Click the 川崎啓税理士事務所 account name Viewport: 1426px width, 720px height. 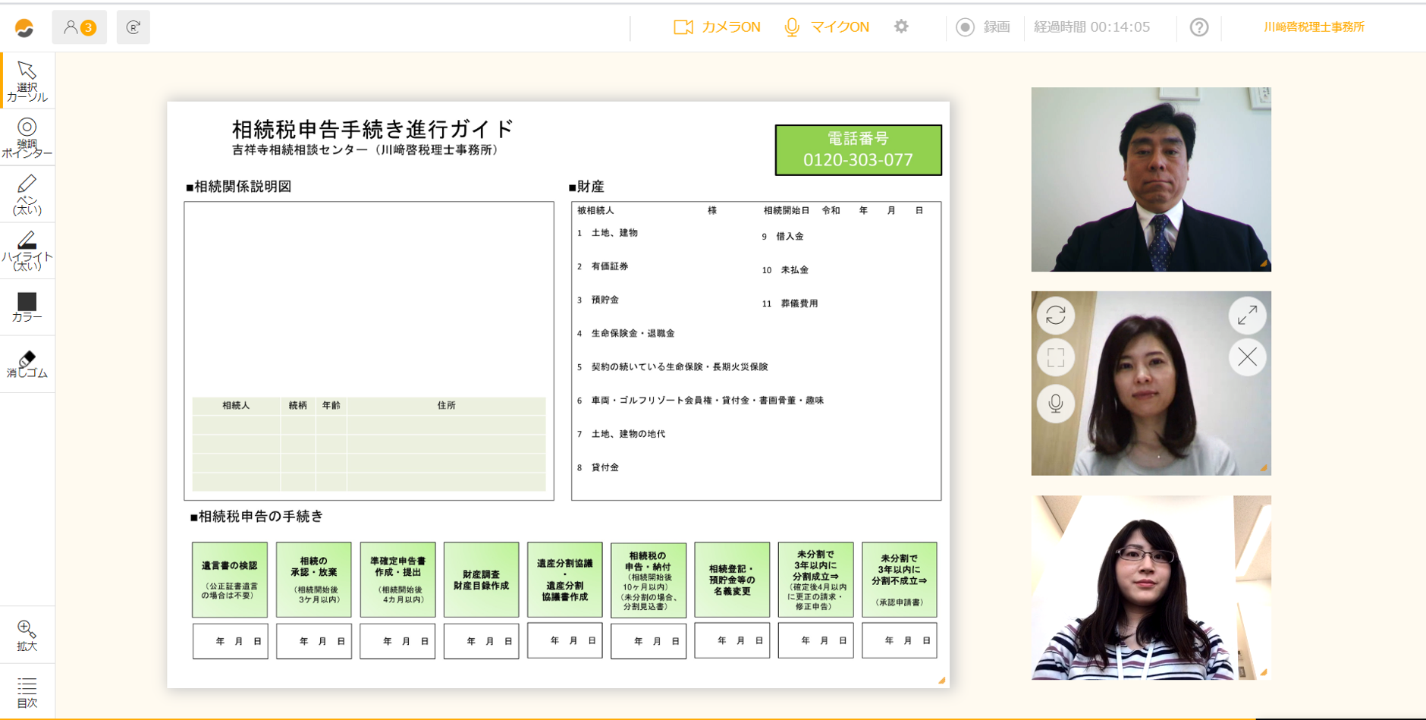point(1314,27)
